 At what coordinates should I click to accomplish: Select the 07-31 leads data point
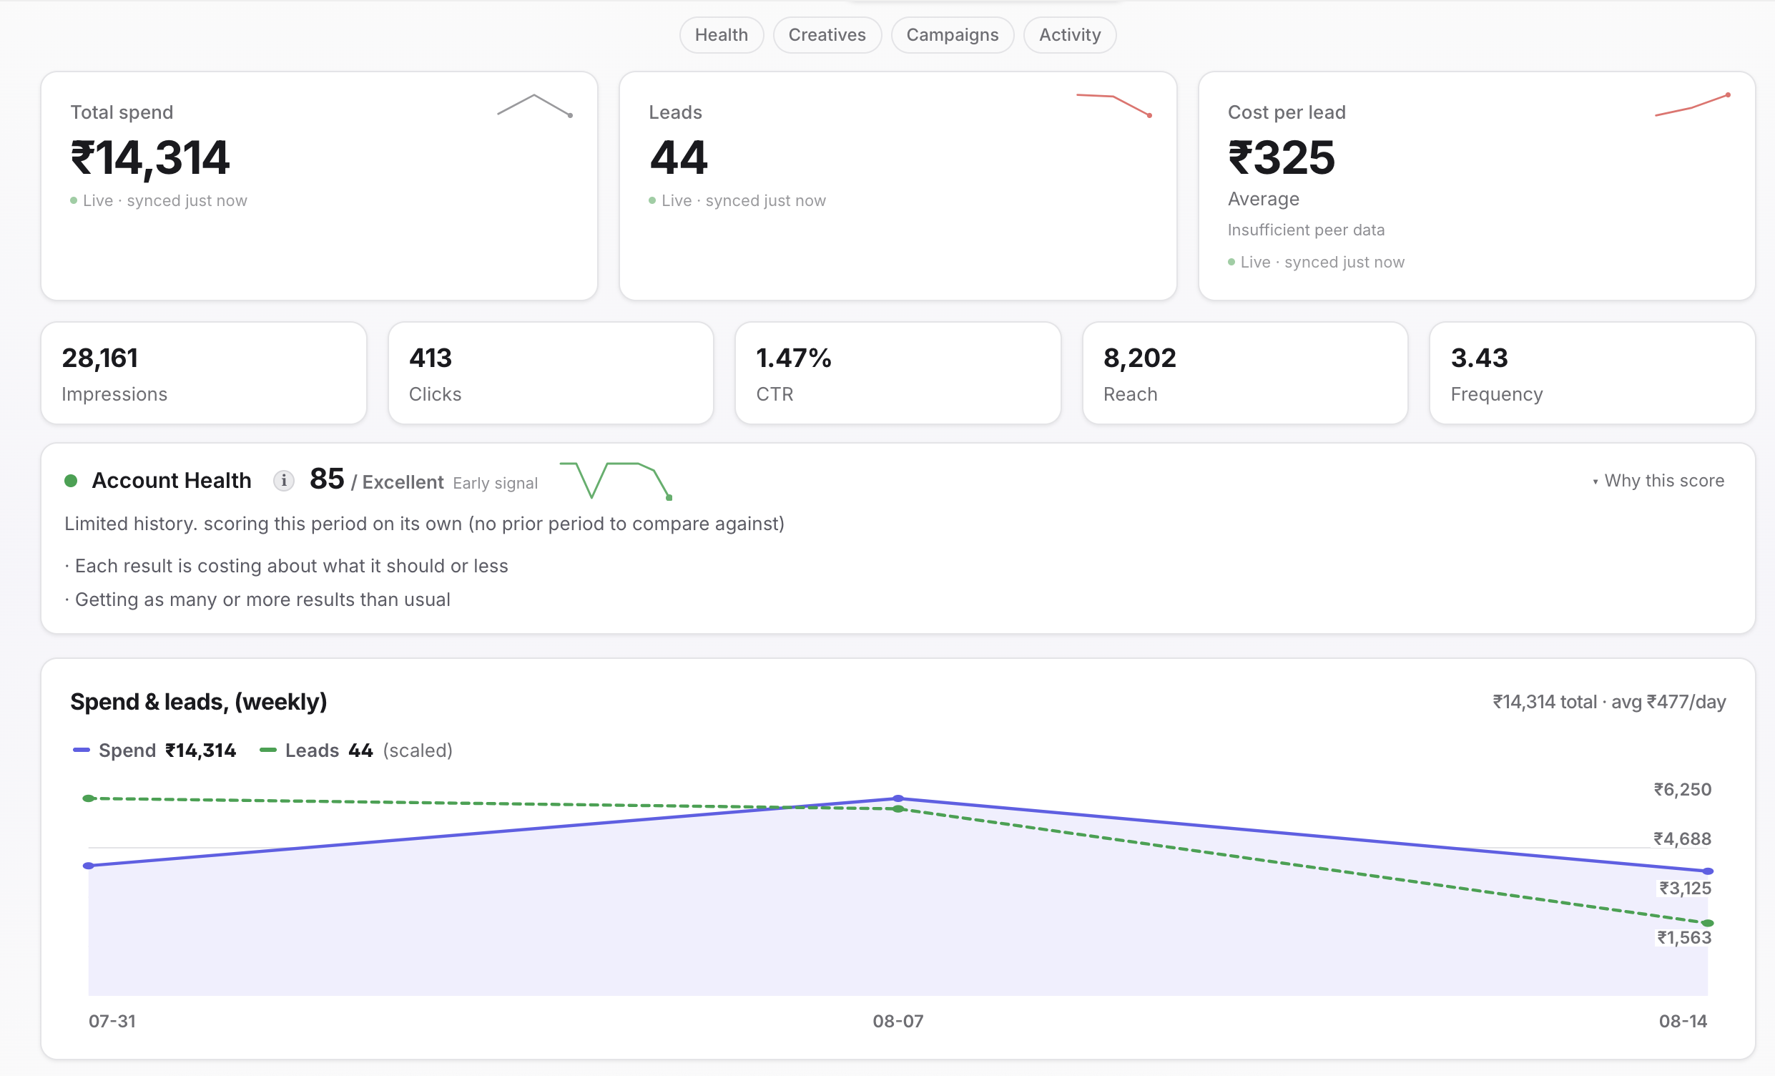pos(89,798)
